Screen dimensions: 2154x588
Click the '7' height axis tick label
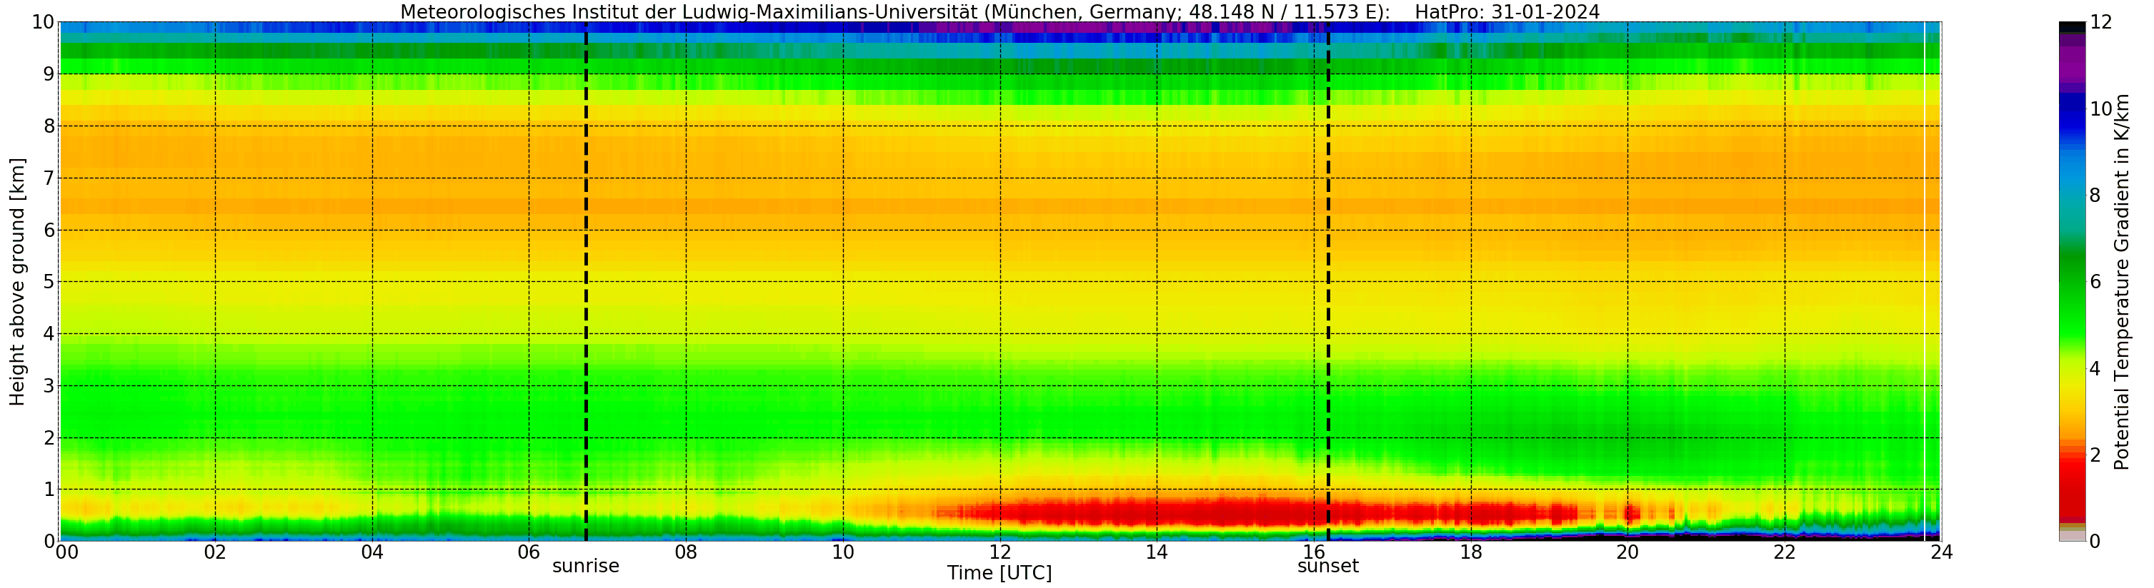point(49,178)
